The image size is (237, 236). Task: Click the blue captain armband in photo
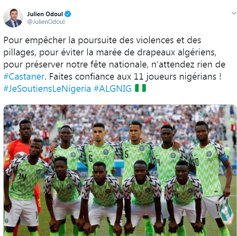point(223,157)
